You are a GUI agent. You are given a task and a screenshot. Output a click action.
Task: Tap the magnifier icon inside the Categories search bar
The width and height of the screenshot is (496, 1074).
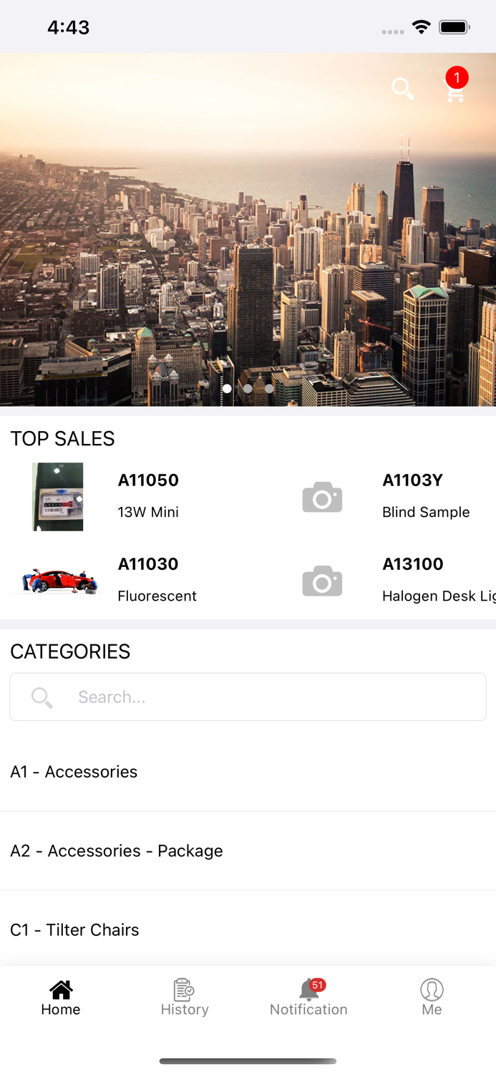(42, 697)
